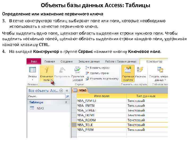The width and height of the screenshot is (191, 143).
Task: Toggle the Страница свойств button
Action: 128,74
